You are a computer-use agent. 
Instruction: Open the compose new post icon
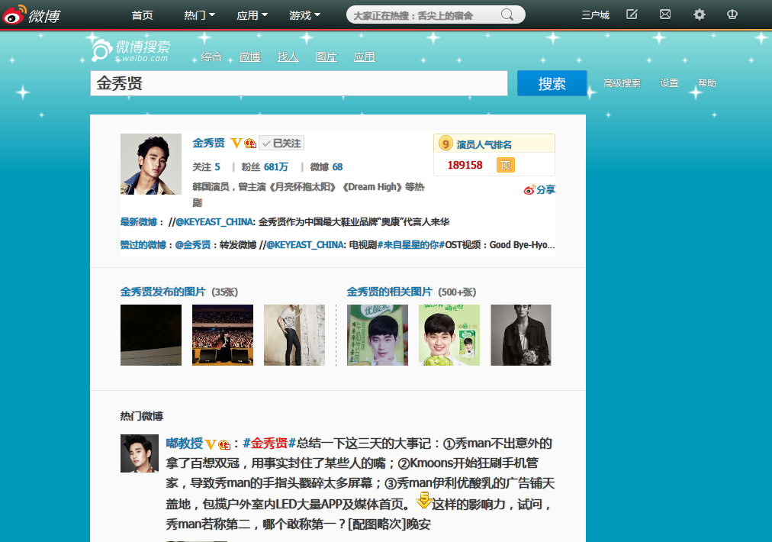[x=632, y=15]
